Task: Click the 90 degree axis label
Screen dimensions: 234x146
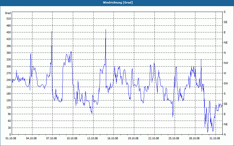Action: tap(9, 114)
